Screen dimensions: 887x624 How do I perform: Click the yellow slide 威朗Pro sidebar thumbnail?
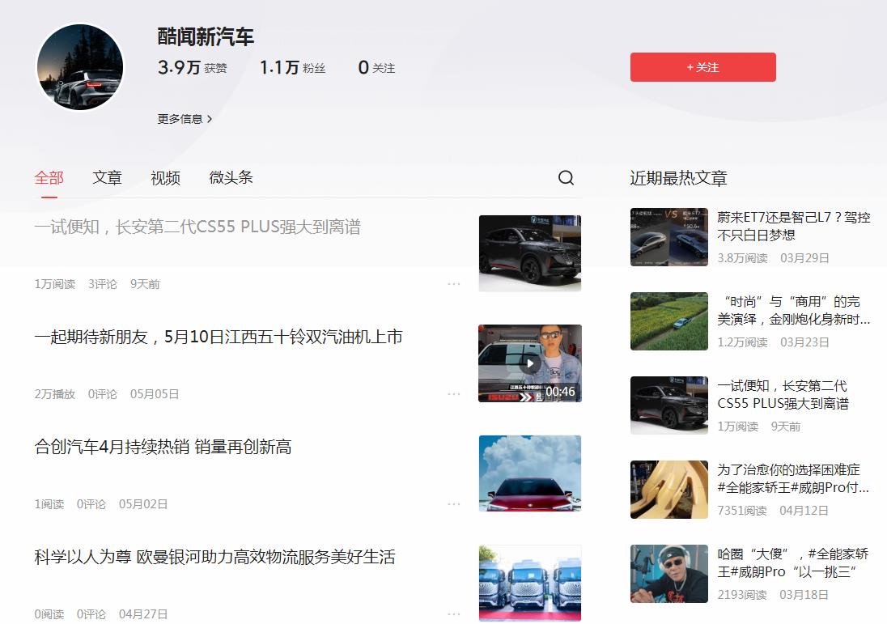(669, 490)
